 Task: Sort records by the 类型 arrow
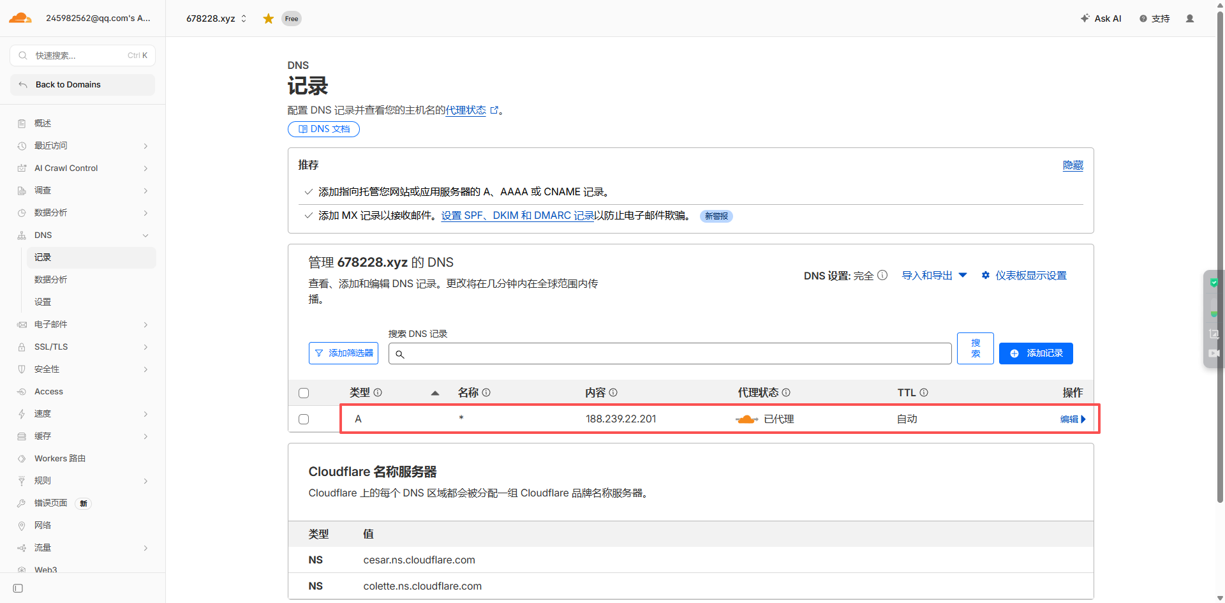click(x=435, y=393)
